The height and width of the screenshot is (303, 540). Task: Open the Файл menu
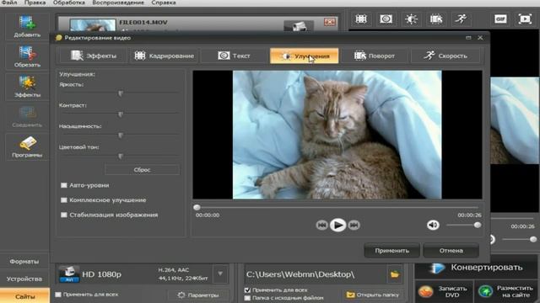click(9, 3)
